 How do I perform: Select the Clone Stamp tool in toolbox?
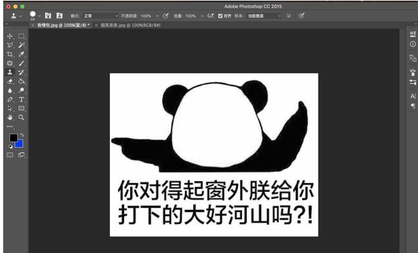click(x=10, y=72)
